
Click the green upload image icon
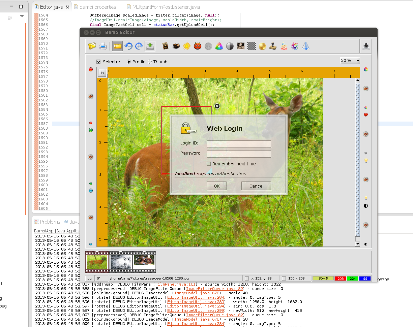(150, 46)
